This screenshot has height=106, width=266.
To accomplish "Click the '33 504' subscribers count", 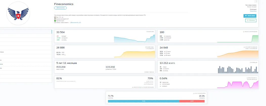I will (x=60, y=32).
